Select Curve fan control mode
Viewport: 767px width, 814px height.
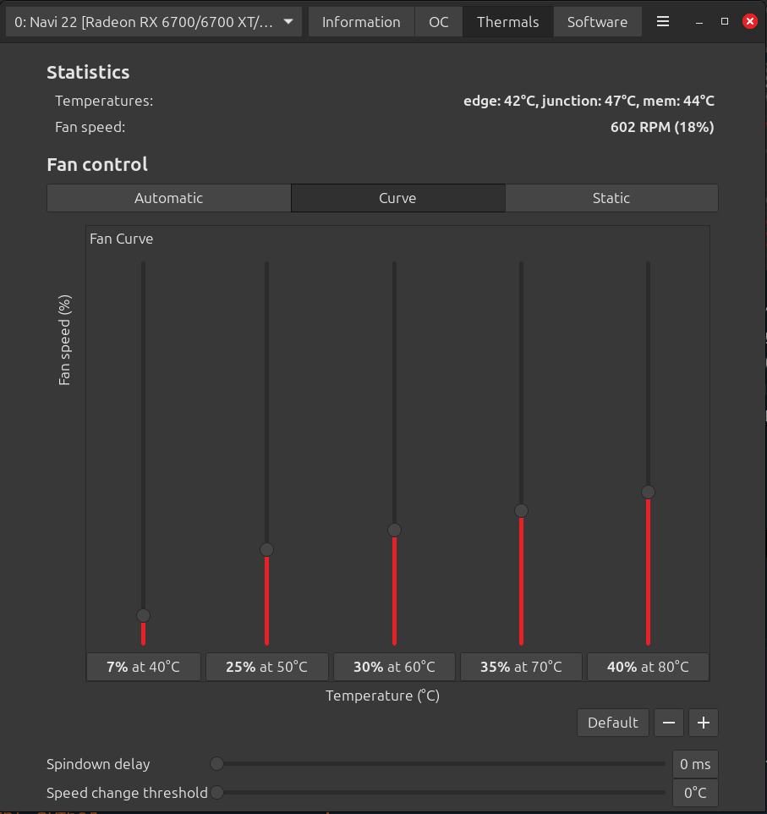[398, 198]
